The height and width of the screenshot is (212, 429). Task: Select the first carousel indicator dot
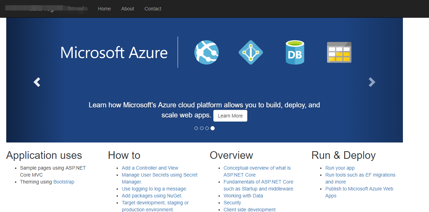[x=196, y=128]
